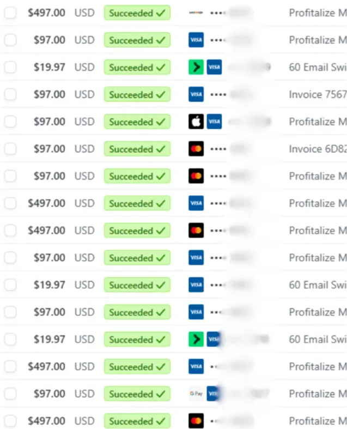Click the Mastercard icon in Invoice 6D82 row

click(x=196, y=149)
